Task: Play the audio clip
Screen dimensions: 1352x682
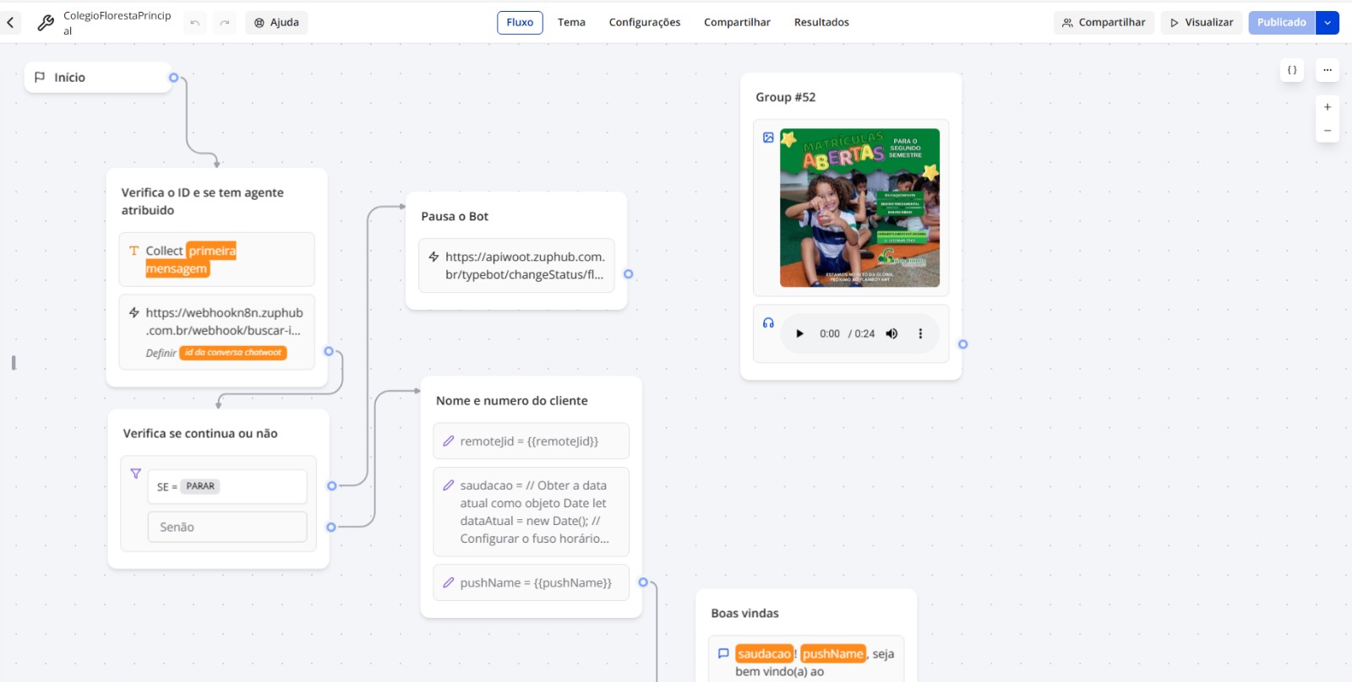Action: tap(799, 334)
